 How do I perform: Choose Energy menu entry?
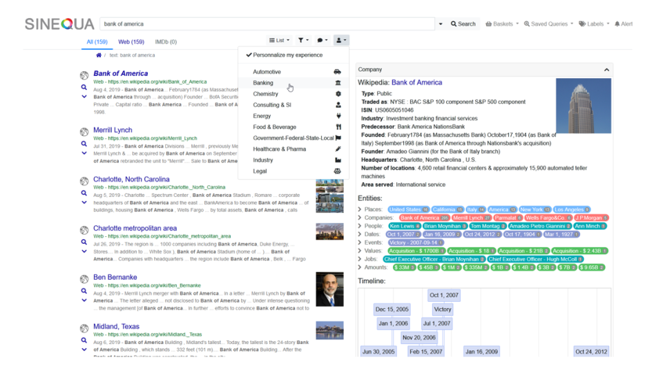point(294,116)
